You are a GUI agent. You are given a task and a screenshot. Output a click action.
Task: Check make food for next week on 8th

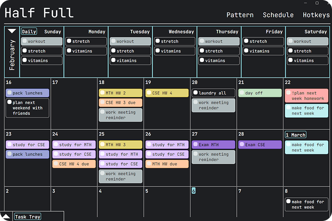[x=288, y=201]
